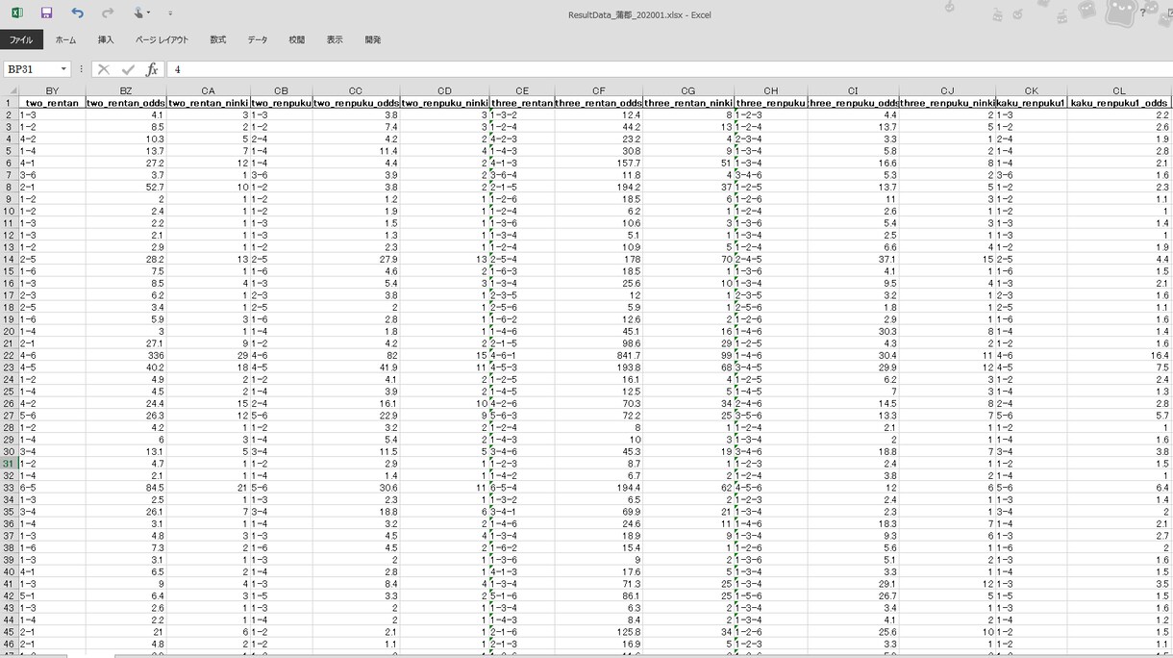Screen dimensions: 1173x658
Task: Open Excel Help question mark icon
Action: tap(1142, 13)
